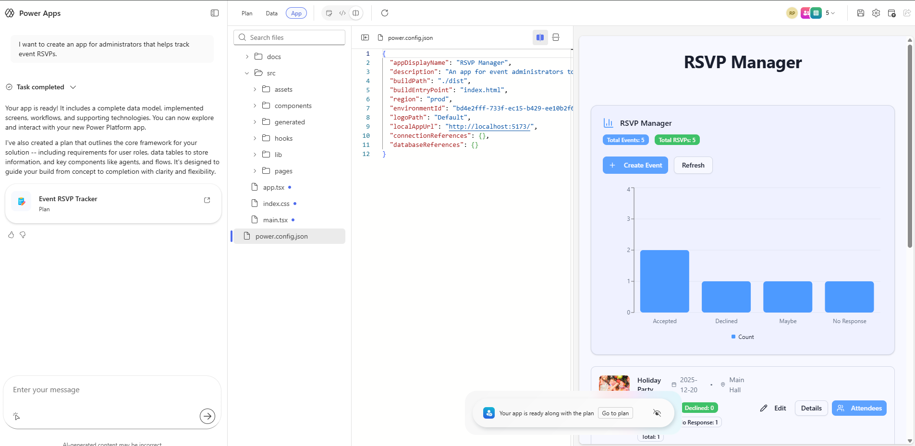Switch to preview-only view toggle
Screen dimensions: 915x446
point(329,13)
